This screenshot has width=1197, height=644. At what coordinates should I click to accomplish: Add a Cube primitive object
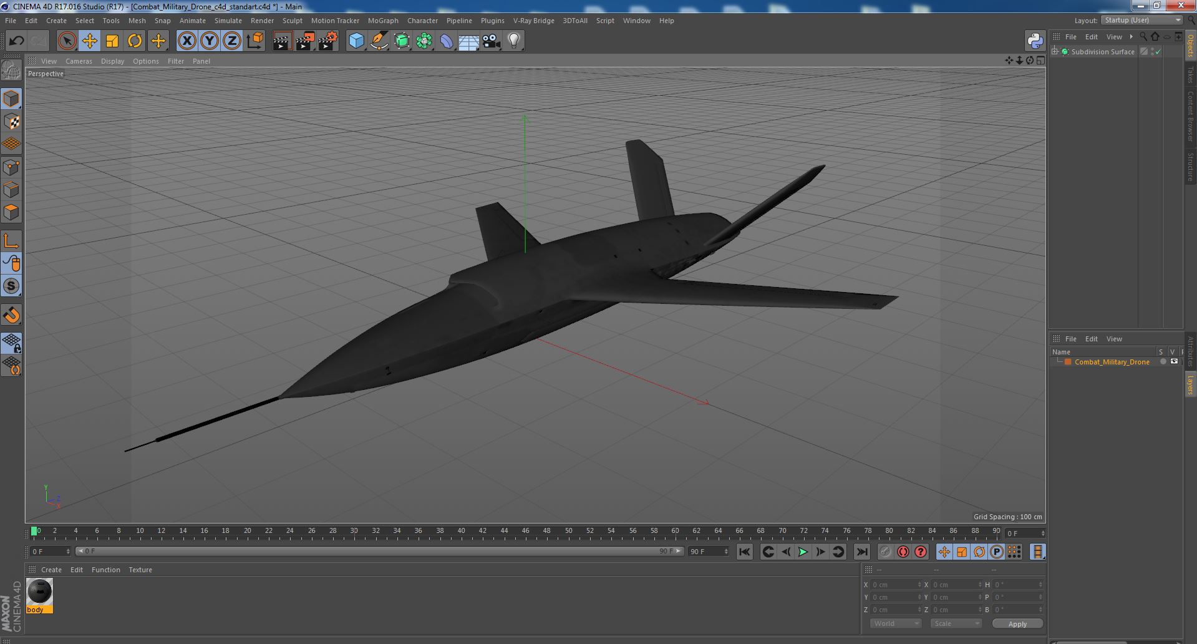click(356, 41)
